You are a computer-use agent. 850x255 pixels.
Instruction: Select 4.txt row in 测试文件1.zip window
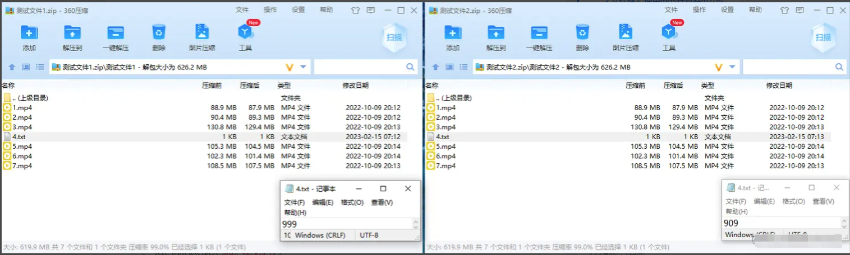[204, 136]
